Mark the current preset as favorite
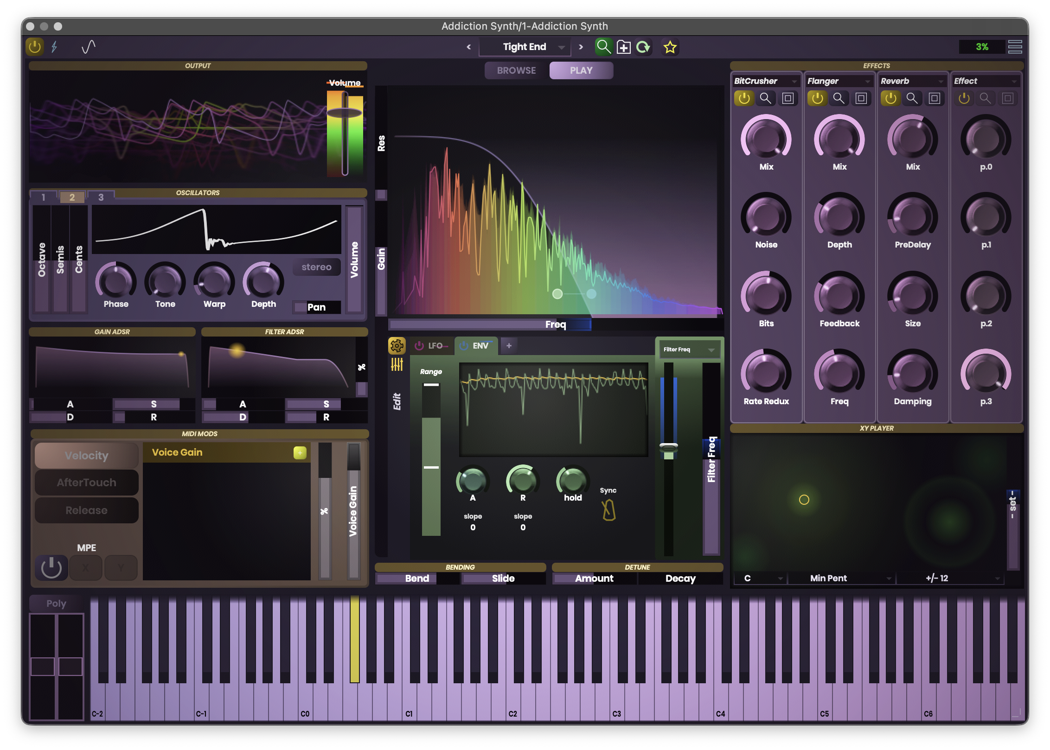This screenshot has height=750, width=1050. [x=670, y=47]
